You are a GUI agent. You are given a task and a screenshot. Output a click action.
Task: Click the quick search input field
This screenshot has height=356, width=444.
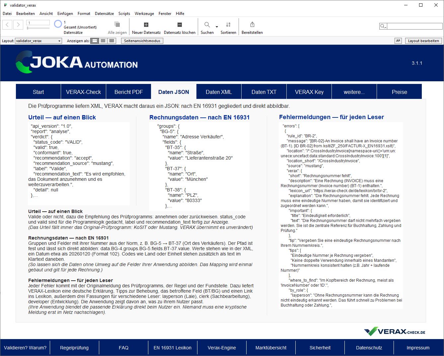coord(414,26)
